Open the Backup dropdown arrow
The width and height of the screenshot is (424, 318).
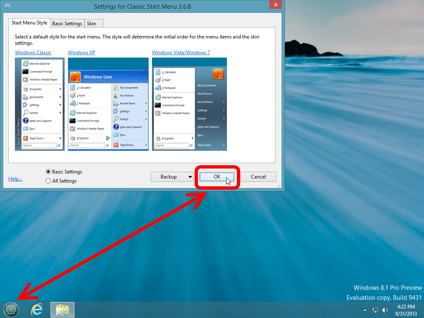tap(190, 177)
